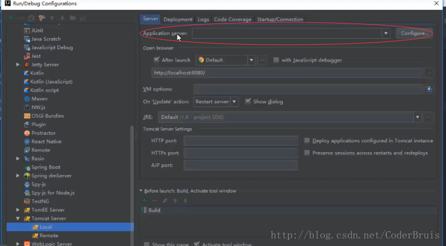Switch to the Deployment tab
This screenshot has height=246, width=446.
click(178, 19)
